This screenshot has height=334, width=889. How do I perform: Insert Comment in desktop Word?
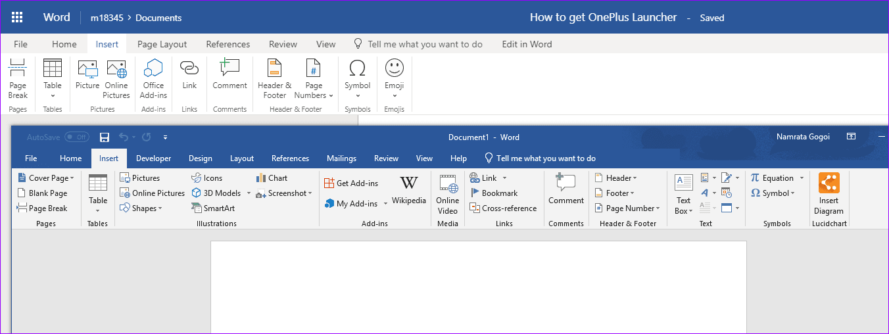click(x=566, y=190)
